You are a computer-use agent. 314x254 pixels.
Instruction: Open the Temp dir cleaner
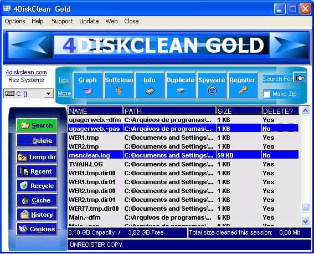[37, 157]
